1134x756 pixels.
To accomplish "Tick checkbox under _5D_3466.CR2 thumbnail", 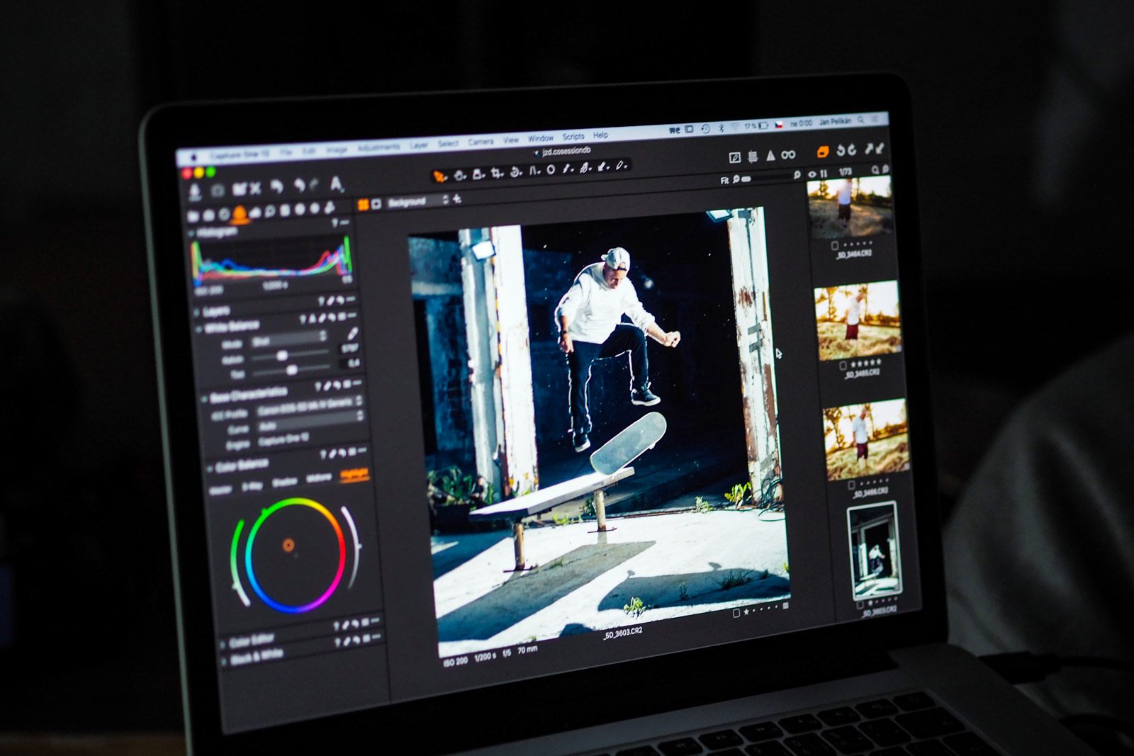I will (851, 486).
